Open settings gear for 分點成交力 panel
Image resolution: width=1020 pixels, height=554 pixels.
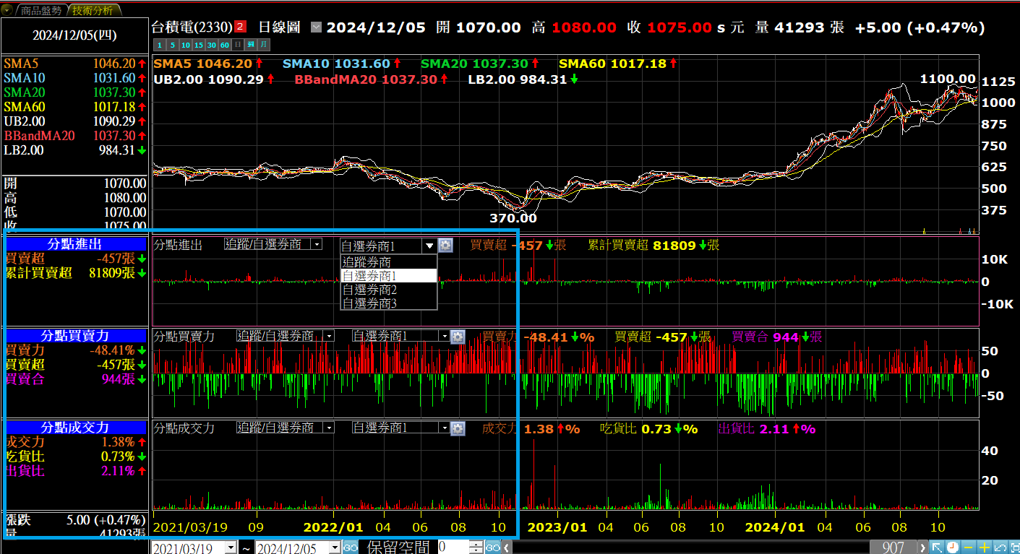458,428
